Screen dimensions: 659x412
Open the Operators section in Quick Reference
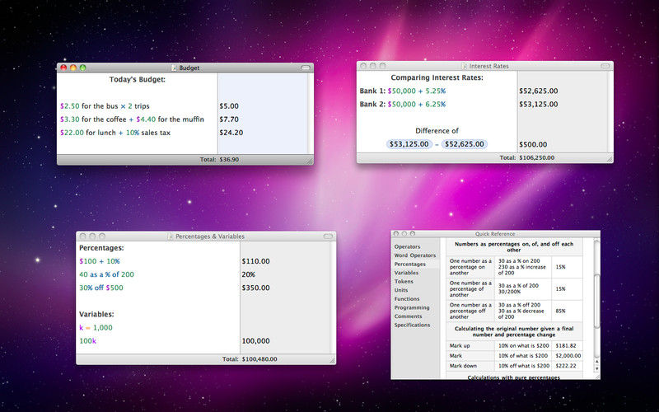[x=407, y=246]
